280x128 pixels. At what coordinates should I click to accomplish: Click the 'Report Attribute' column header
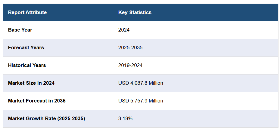coord(27,12)
